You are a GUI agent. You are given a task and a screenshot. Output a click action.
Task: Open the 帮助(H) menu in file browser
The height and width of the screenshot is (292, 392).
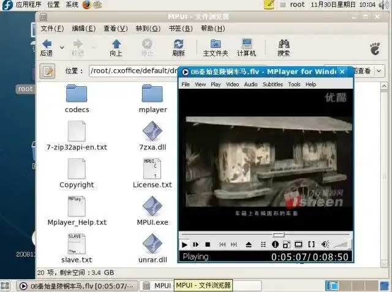click(x=213, y=29)
